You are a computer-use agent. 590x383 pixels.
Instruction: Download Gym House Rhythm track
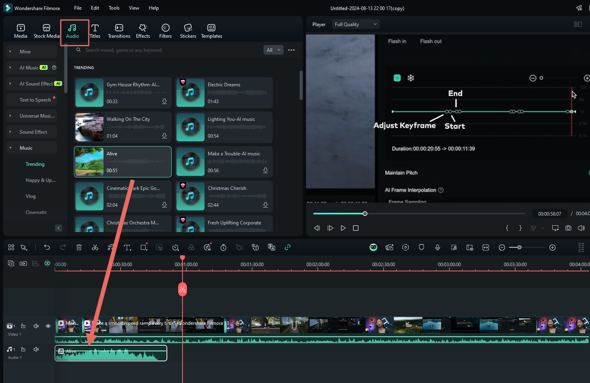click(x=164, y=101)
